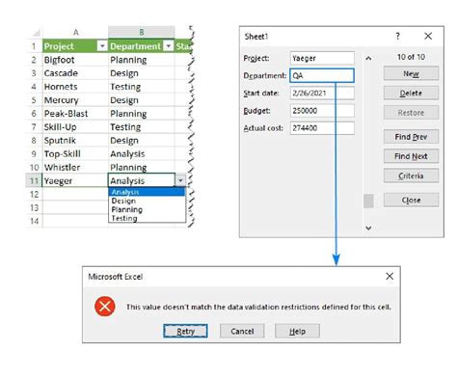Open the Department column filter arrow

tap(169, 46)
